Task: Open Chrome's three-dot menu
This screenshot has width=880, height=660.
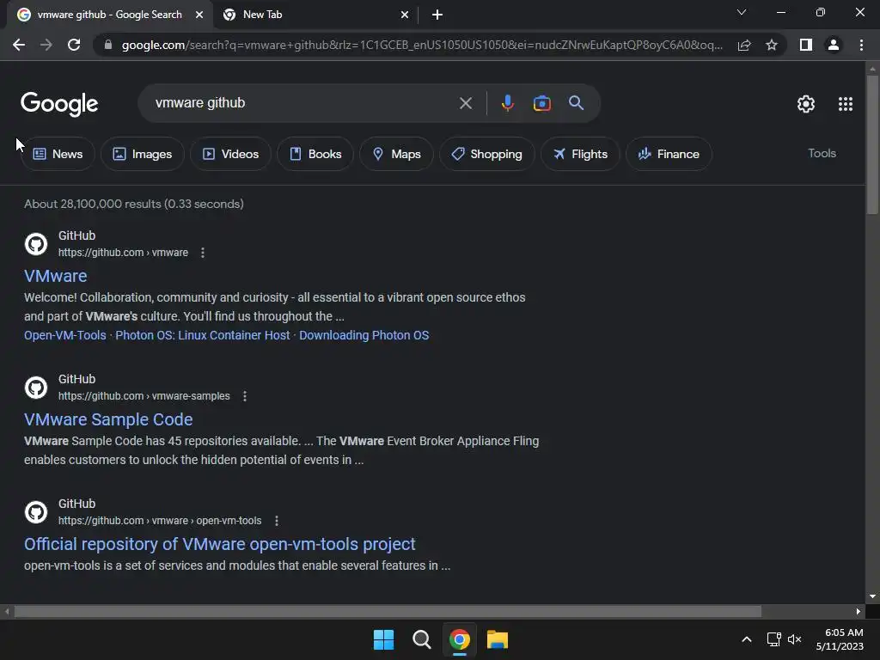Action: point(861,45)
